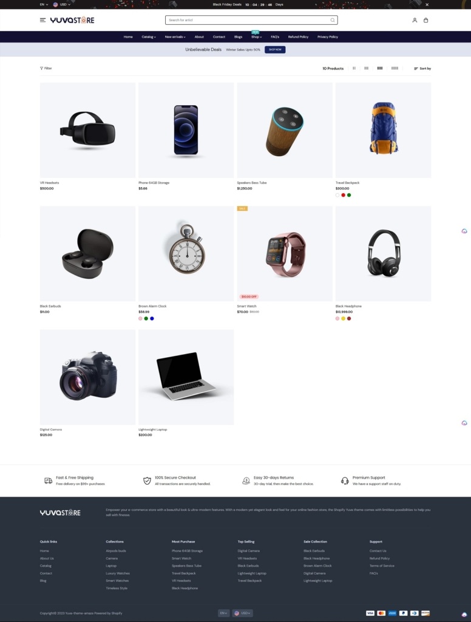471x622 pixels.
Task: Switch to two-column grid view
Action: click(x=354, y=68)
